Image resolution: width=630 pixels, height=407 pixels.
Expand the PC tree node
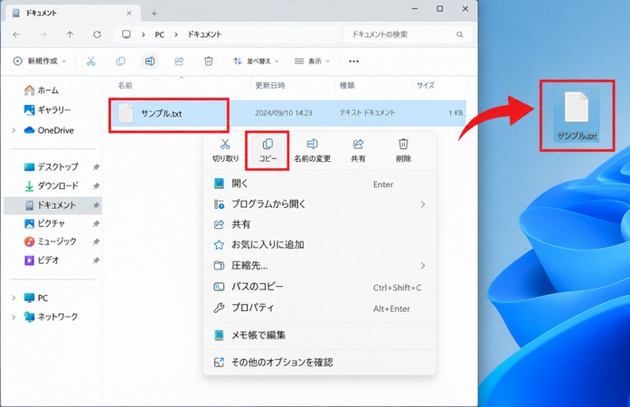[x=14, y=298]
